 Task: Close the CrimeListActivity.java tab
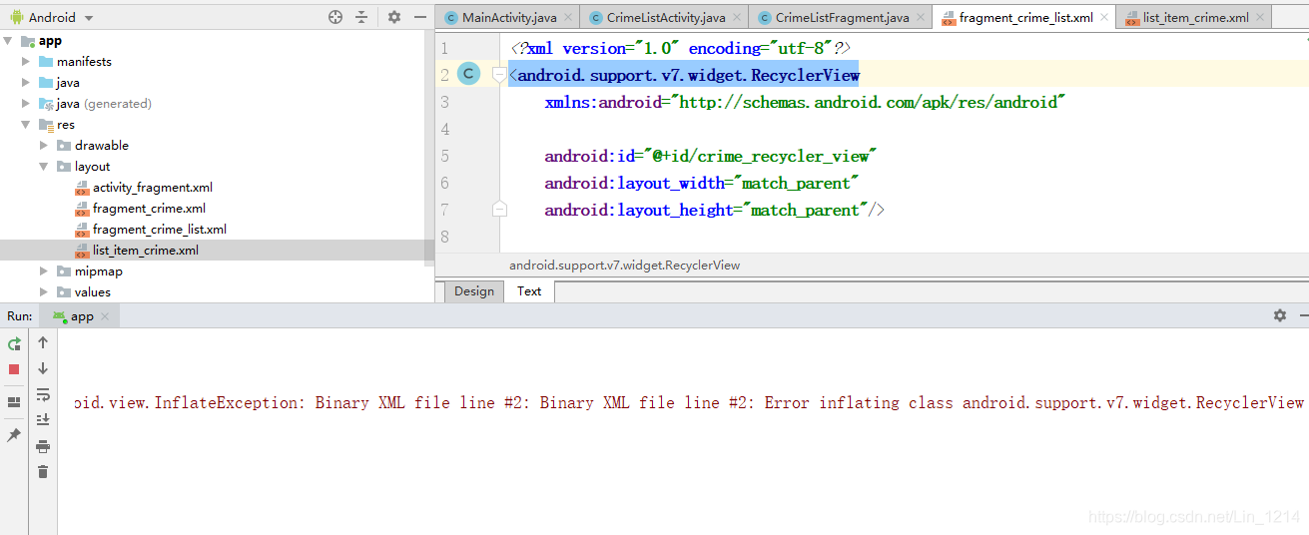pos(737,17)
